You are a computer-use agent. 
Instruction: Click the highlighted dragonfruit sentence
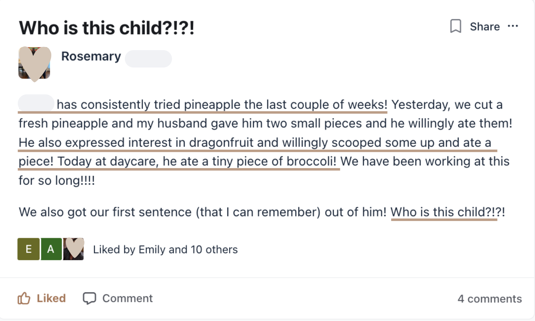coord(255,142)
